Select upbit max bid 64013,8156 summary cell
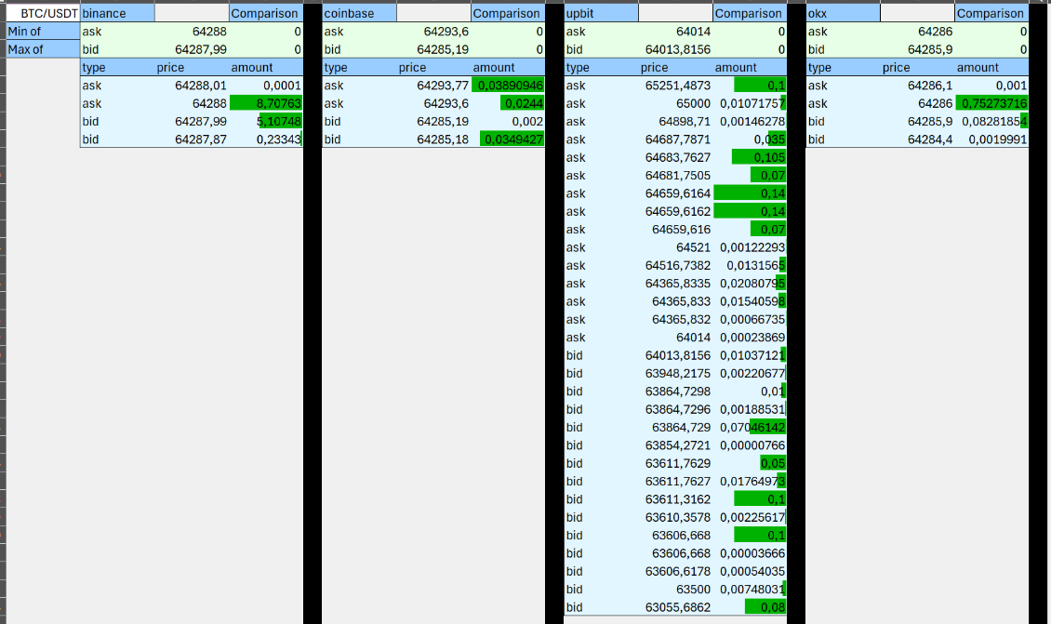 675,49
